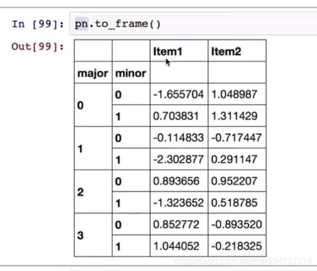Click minor index 1 beside -1.323652

(118, 203)
